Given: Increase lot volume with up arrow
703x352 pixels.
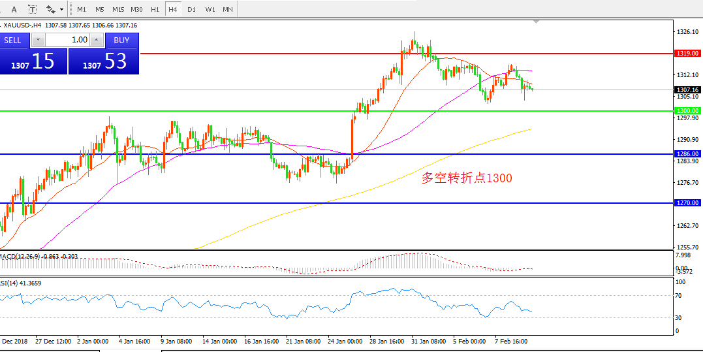Looking at the screenshot, I should 97,40.
